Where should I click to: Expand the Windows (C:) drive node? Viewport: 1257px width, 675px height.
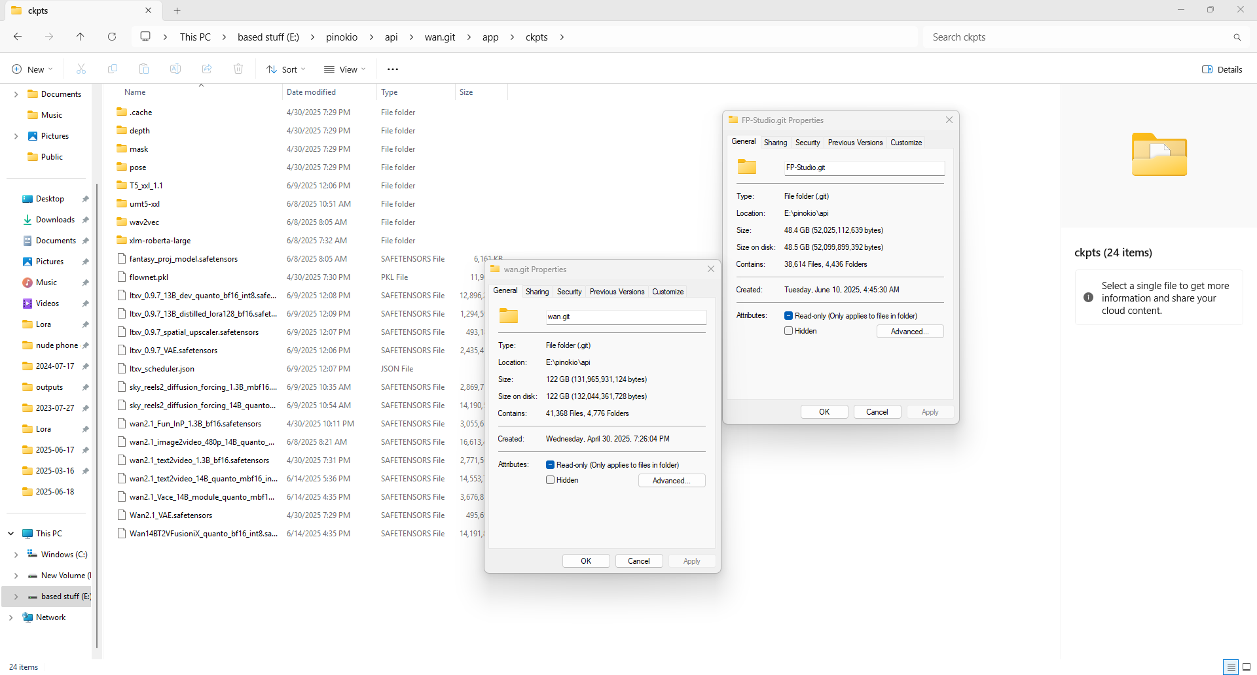(x=16, y=555)
